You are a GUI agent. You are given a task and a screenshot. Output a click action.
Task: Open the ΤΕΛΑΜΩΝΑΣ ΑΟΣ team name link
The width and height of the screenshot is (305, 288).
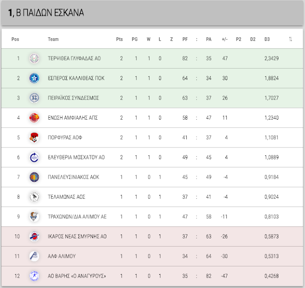click(x=67, y=197)
